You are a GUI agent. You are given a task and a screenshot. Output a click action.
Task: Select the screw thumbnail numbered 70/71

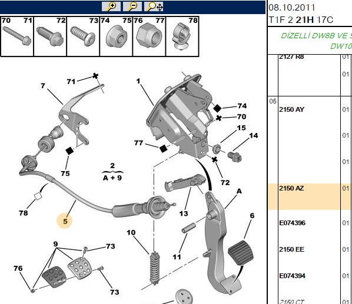(x=17, y=36)
